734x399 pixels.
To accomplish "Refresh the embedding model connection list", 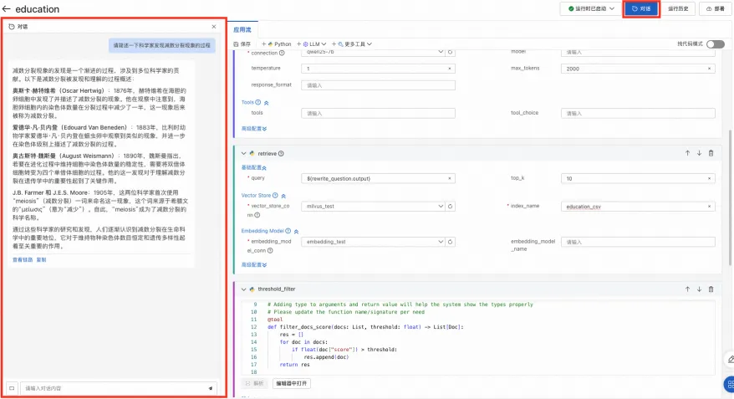I will pos(451,242).
